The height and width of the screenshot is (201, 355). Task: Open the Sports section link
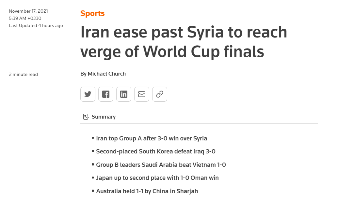(x=92, y=13)
